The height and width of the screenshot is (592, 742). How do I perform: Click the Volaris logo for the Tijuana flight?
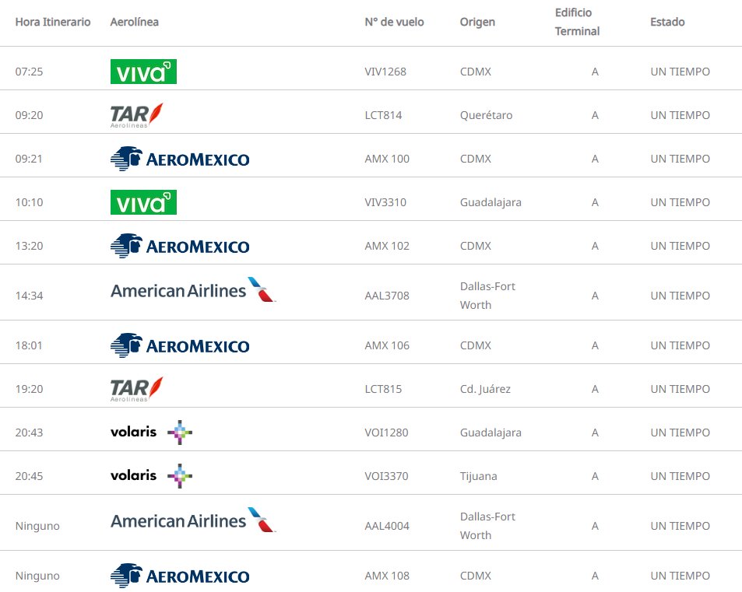pos(151,476)
